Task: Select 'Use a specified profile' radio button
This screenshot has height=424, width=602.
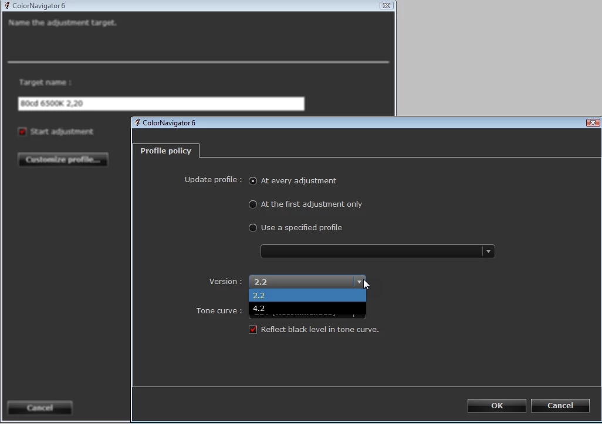Action: (253, 228)
